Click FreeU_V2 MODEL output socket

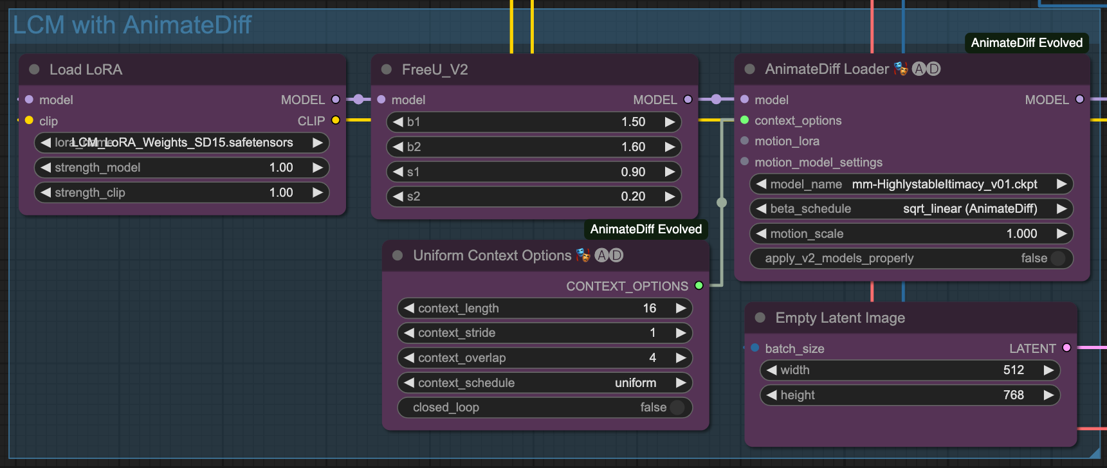coord(688,100)
